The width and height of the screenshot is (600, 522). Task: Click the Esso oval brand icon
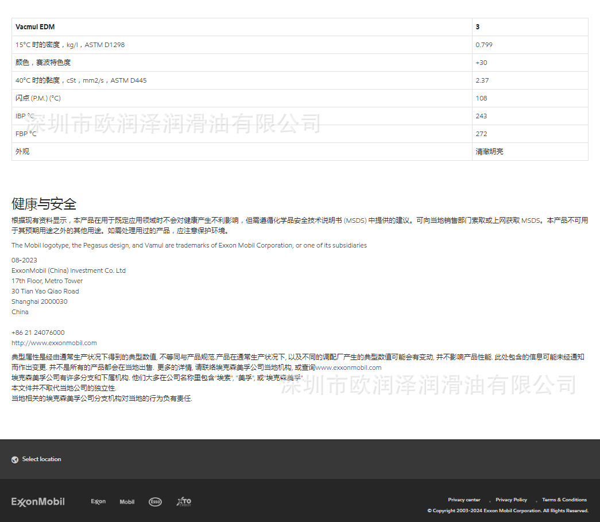tap(155, 501)
